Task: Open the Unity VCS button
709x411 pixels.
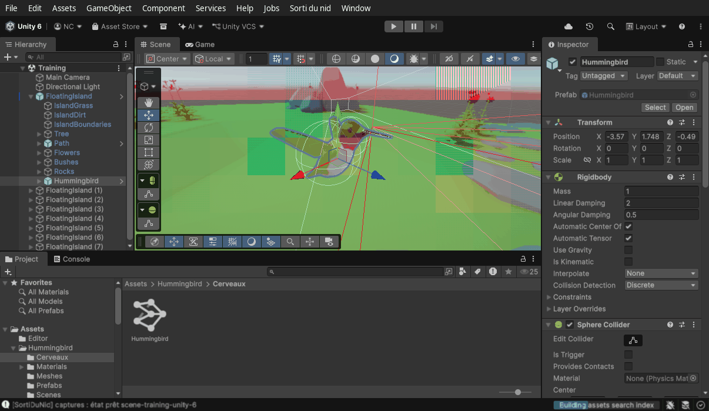Action: click(x=239, y=26)
